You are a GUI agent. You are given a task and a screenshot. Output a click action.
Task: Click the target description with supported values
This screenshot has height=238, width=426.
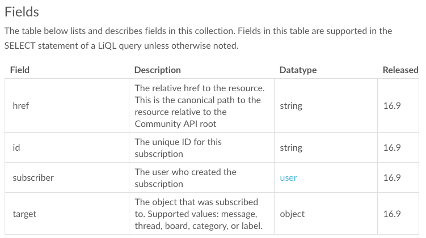click(199, 214)
